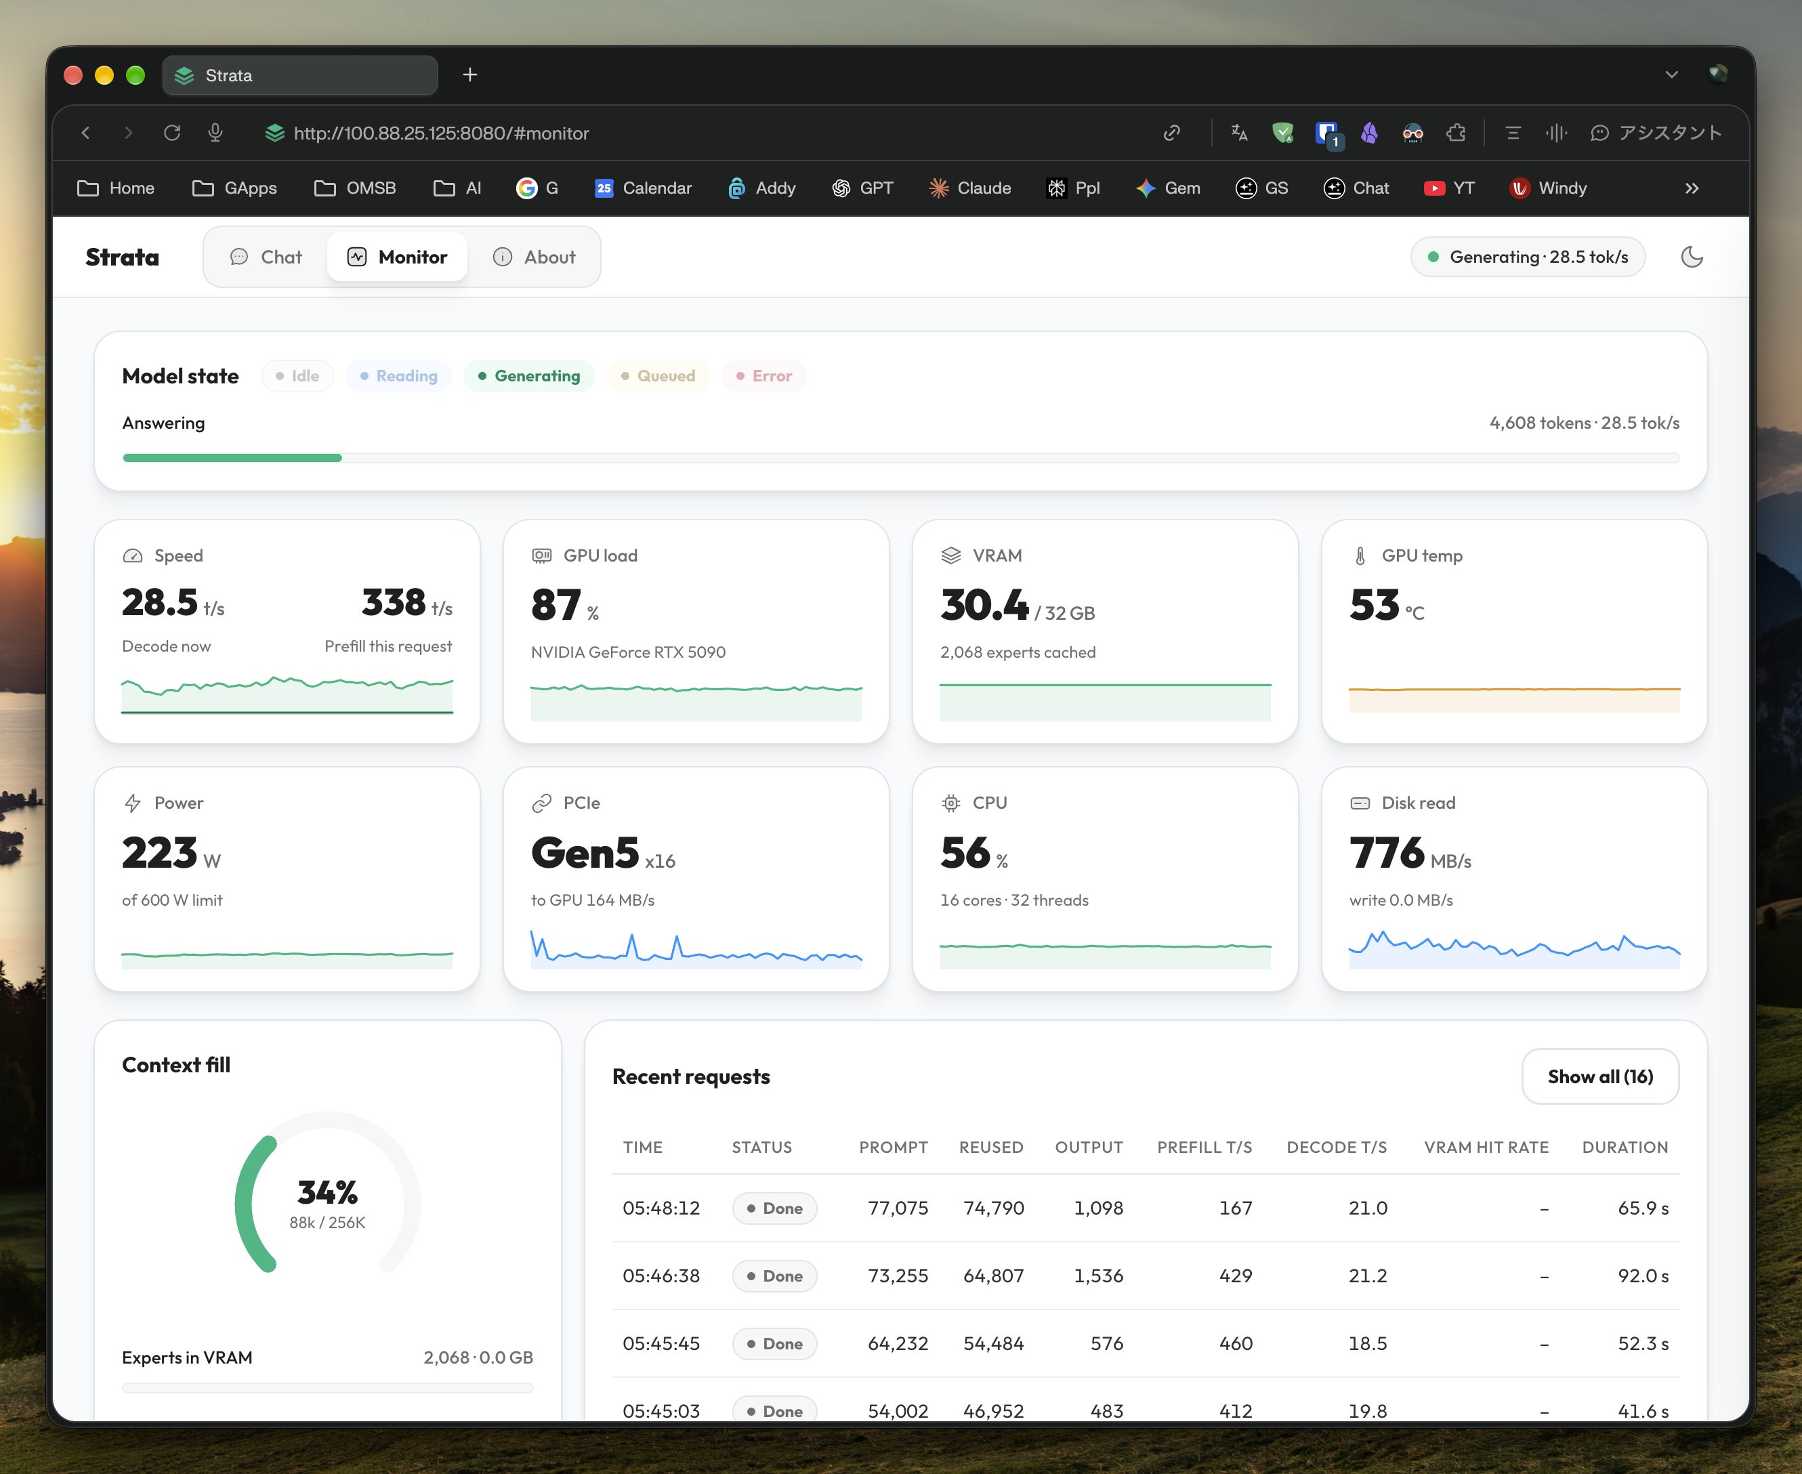
Task: Open the GApps bookmarks folder
Action: click(234, 188)
